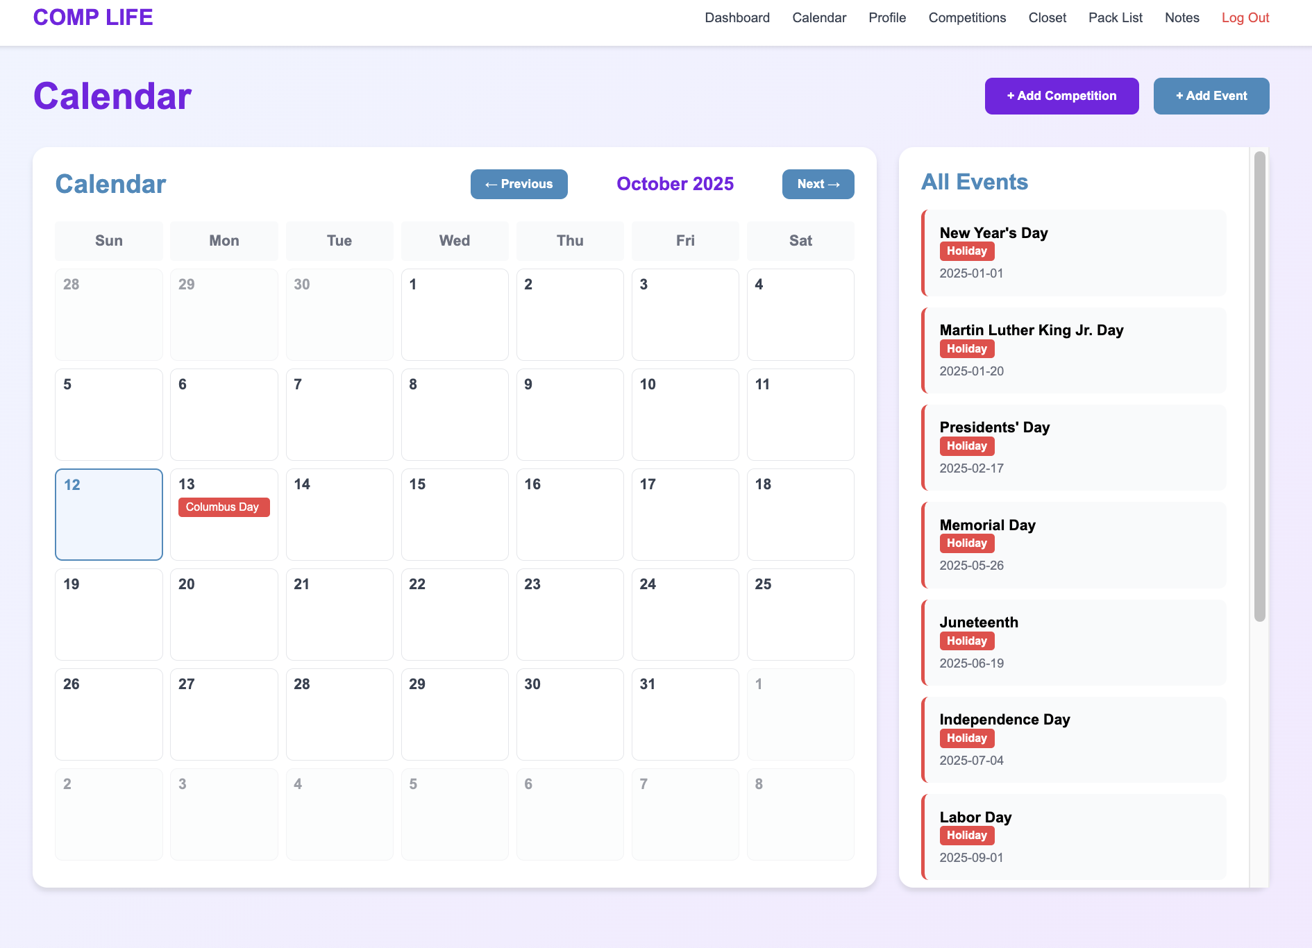
Task: Open the Dashboard page
Action: [x=737, y=17]
